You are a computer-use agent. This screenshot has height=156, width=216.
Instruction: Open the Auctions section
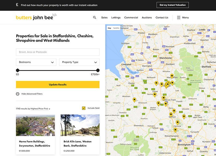pos(147,17)
